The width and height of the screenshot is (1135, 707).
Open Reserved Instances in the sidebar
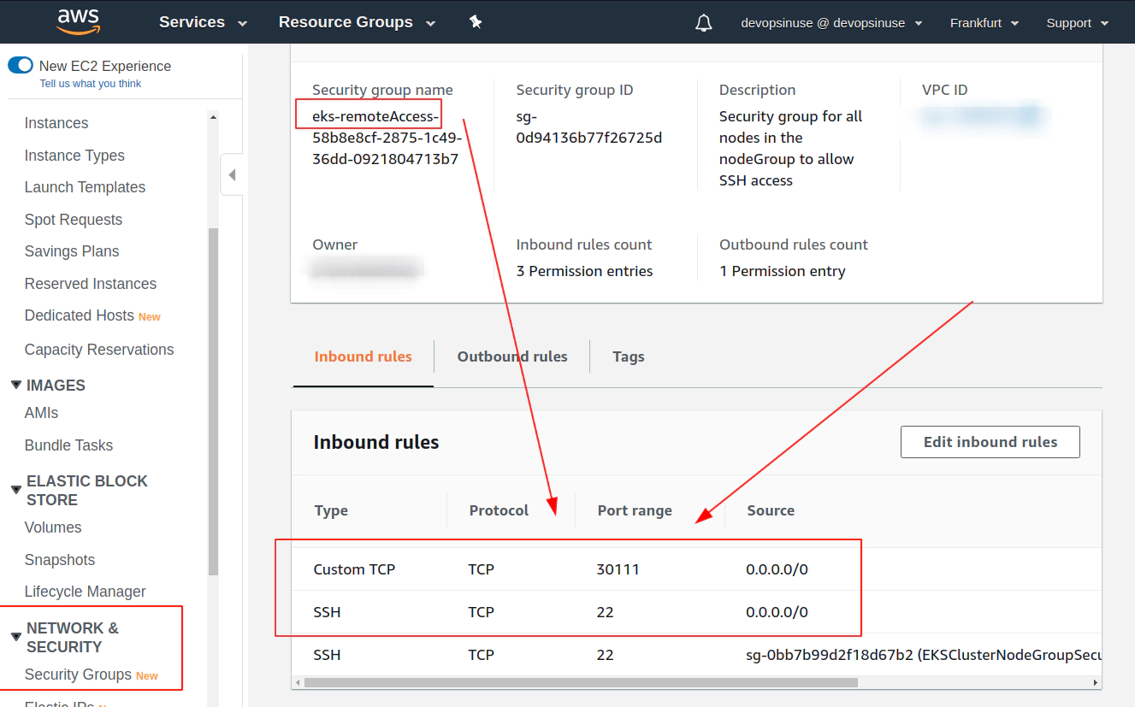[x=91, y=284]
